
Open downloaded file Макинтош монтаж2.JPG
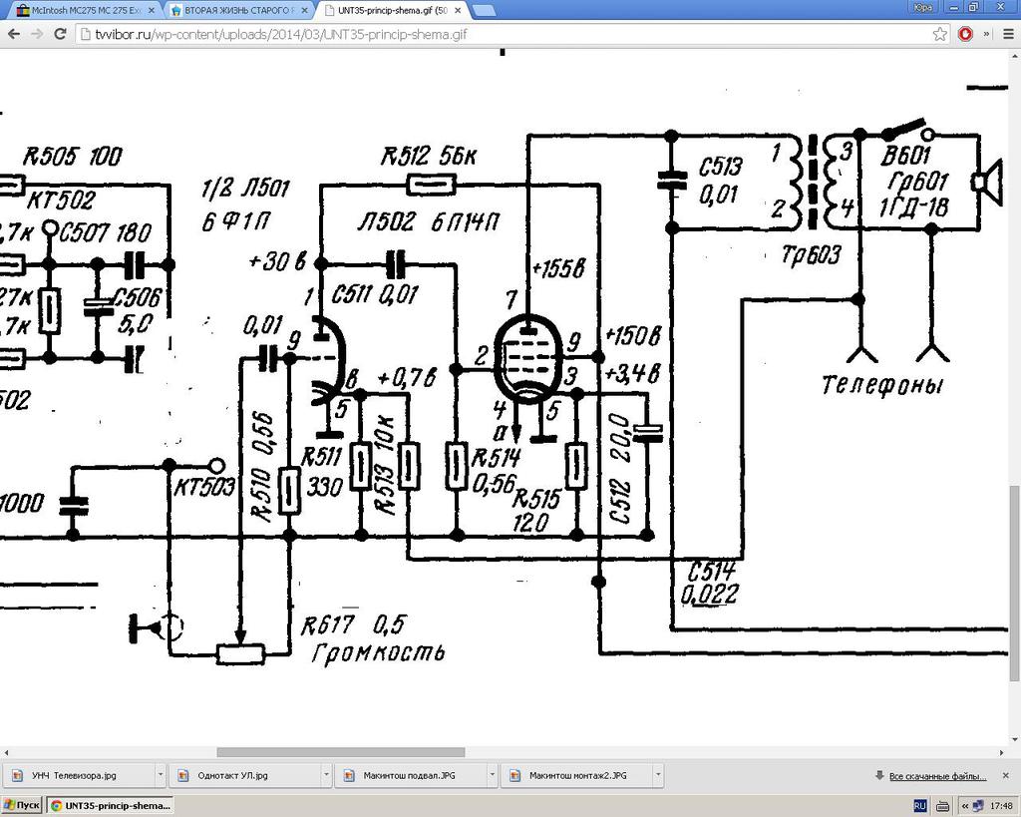coord(577,775)
